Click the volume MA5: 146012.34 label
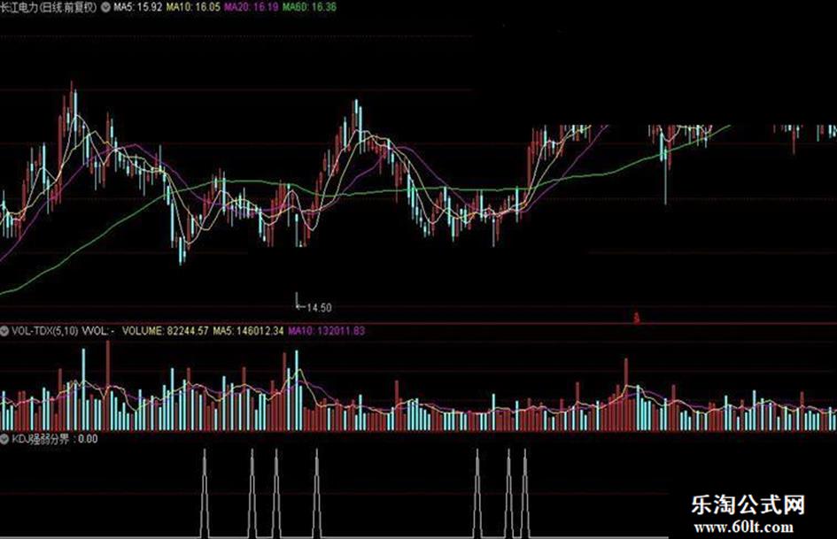The image size is (837, 539). click(248, 331)
